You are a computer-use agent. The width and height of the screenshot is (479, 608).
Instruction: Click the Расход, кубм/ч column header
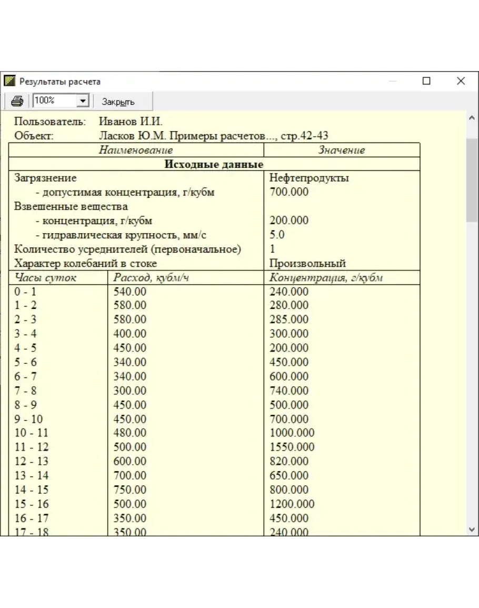tap(151, 278)
